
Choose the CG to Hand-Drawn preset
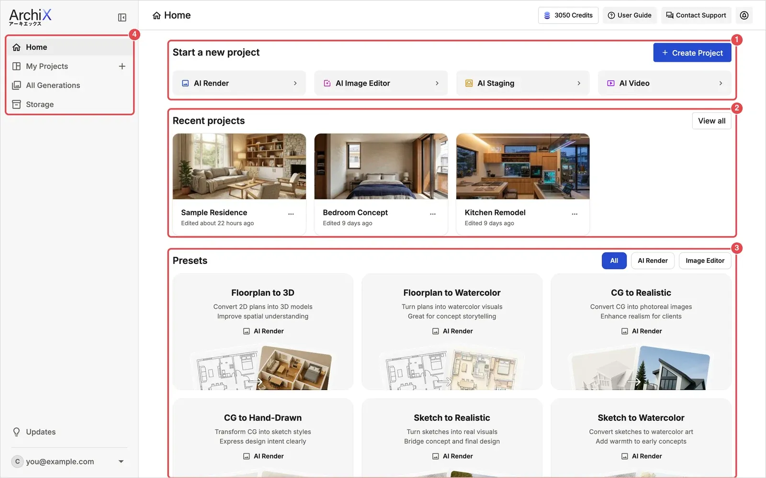click(263, 438)
